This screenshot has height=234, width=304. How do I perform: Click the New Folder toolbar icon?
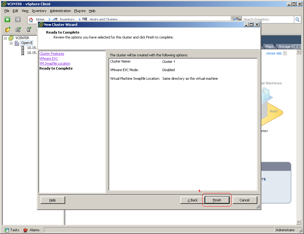point(8,30)
